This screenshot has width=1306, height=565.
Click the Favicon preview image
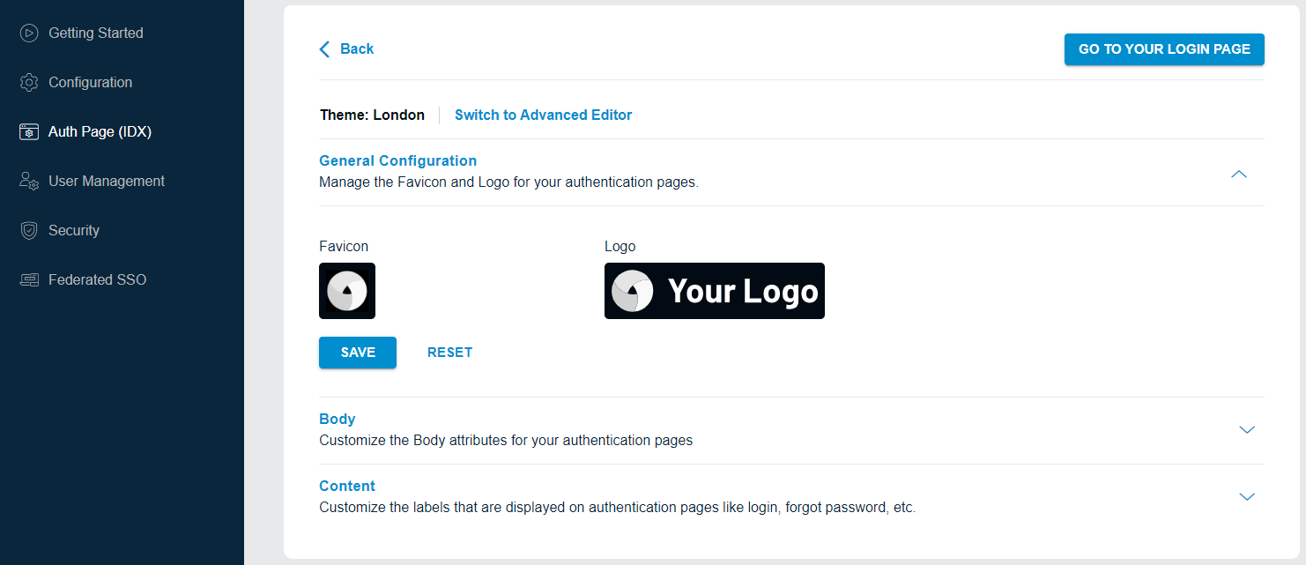point(346,291)
